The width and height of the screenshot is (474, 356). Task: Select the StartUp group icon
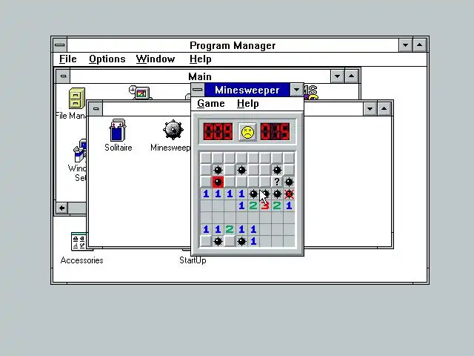pos(193,260)
